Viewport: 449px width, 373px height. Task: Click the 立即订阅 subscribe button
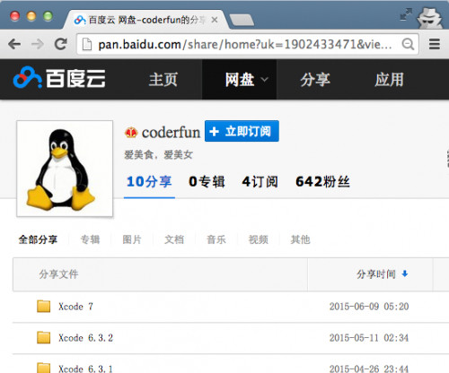coord(242,131)
